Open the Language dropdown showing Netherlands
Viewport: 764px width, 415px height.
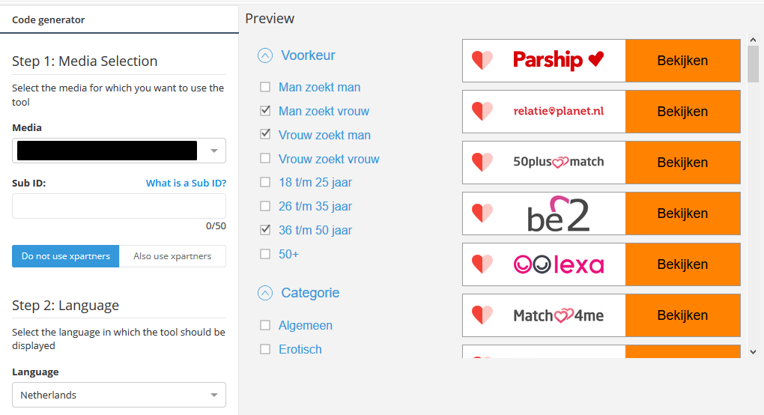(119, 395)
